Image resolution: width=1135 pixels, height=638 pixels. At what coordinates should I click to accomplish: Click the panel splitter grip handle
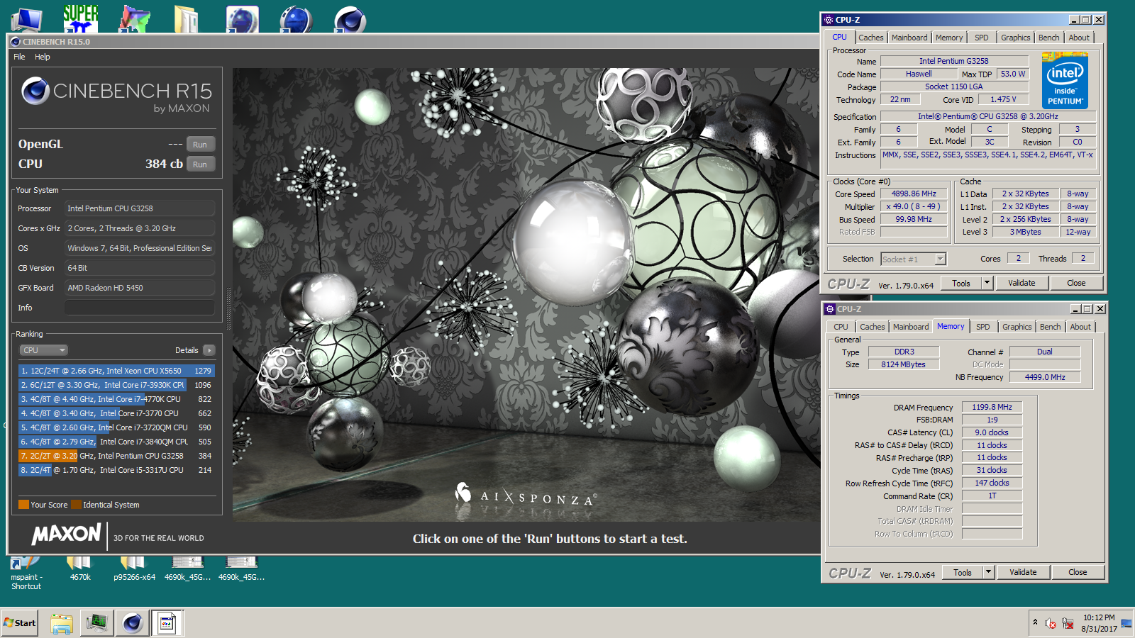pyautogui.click(x=228, y=308)
